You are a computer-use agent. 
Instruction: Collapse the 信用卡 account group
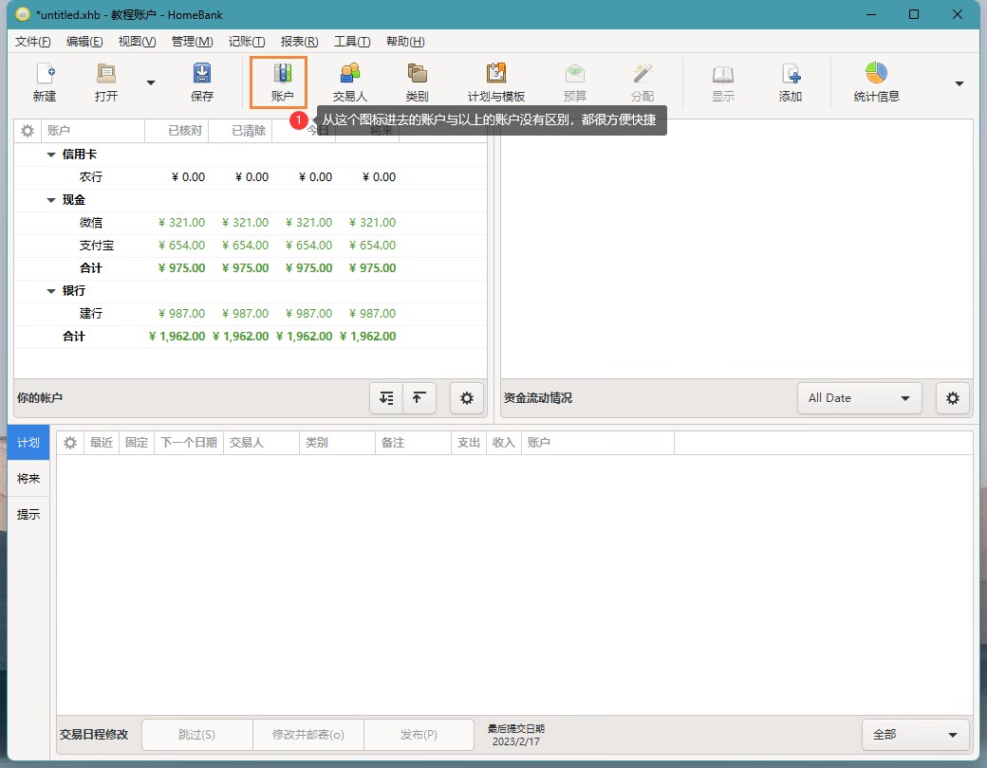click(52, 155)
